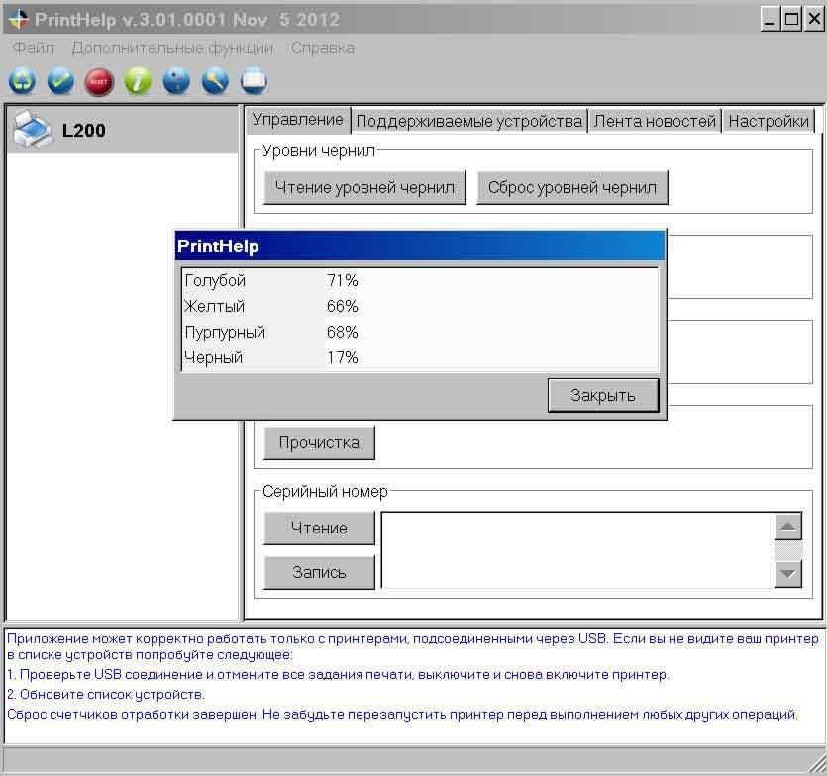Open the Дополнительные функции menu
Viewport: 827px width, 776px height.
point(172,48)
